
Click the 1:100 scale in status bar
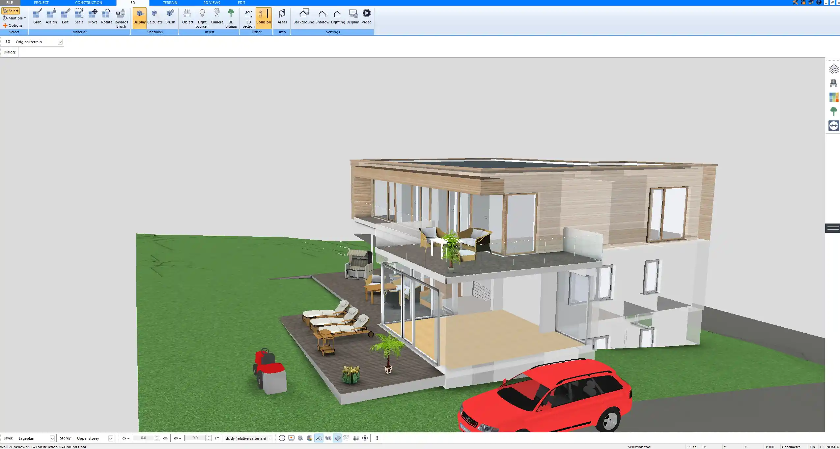point(770,447)
